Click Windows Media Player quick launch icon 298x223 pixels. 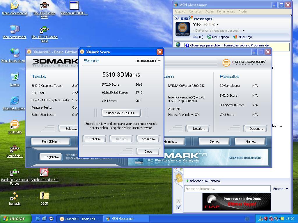coord(51,219)
